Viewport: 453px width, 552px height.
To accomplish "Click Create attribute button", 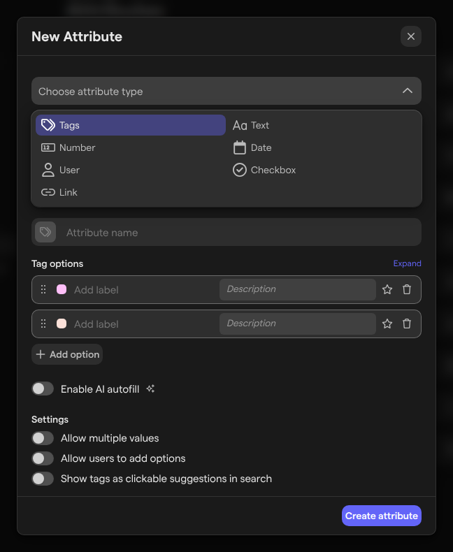I will [382, 516].
